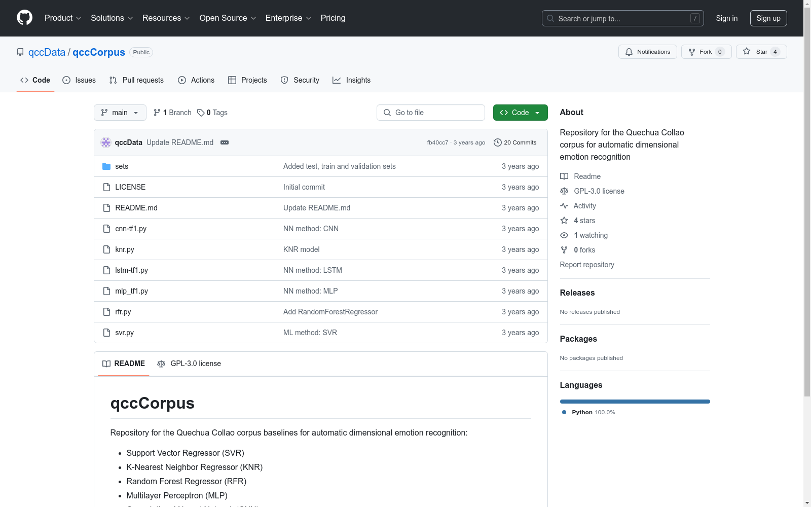811x507 pixels.
Task: Click the eye icon beside watching
Action: (x=564, y=235)
